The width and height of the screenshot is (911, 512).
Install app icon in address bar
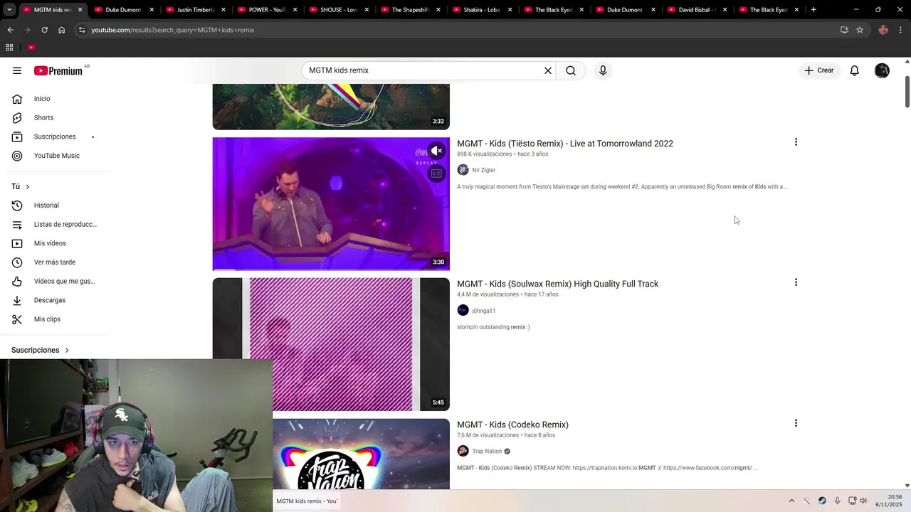(x=844, y=30)
